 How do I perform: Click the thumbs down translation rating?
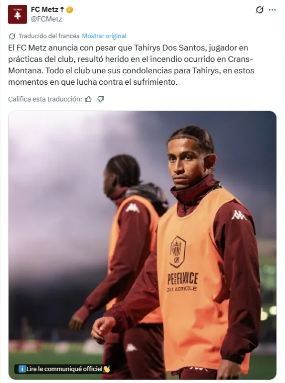tap(101, 99)
